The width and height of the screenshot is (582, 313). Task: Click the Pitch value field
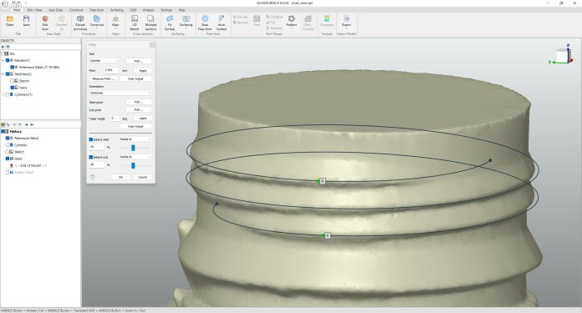coord(111,70)
